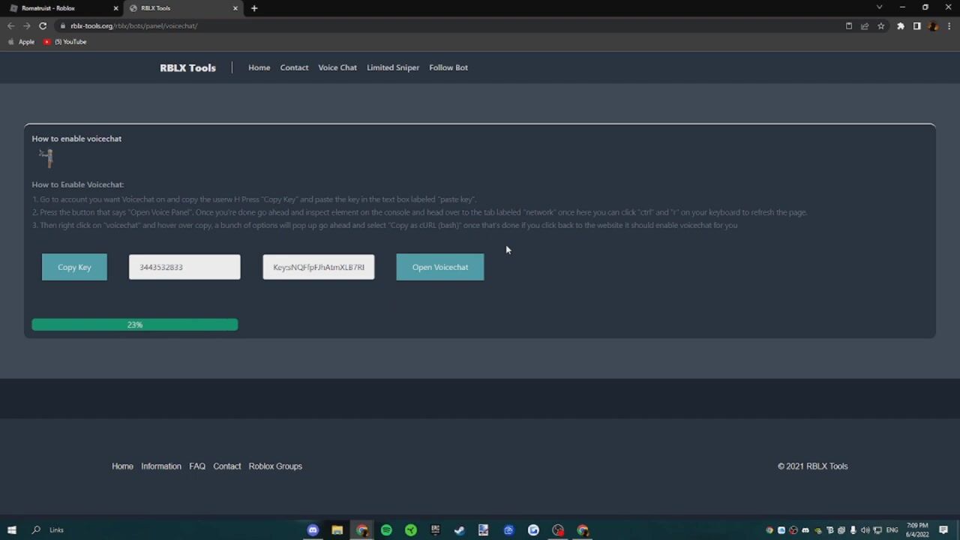
Task: Close the RBLX Tools tab
Action: pyautogui.click(x=235, y=8)
